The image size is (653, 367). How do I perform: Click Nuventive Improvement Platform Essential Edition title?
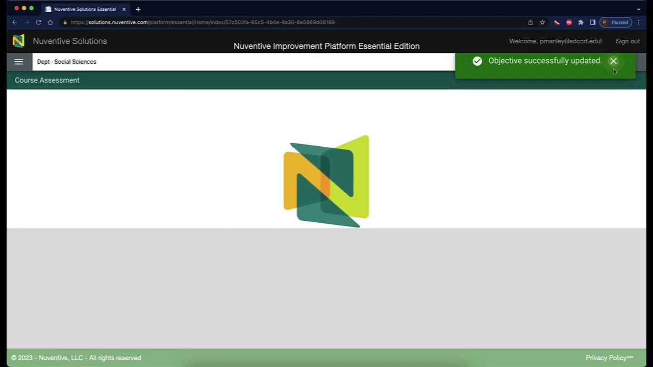click(326, 46)
